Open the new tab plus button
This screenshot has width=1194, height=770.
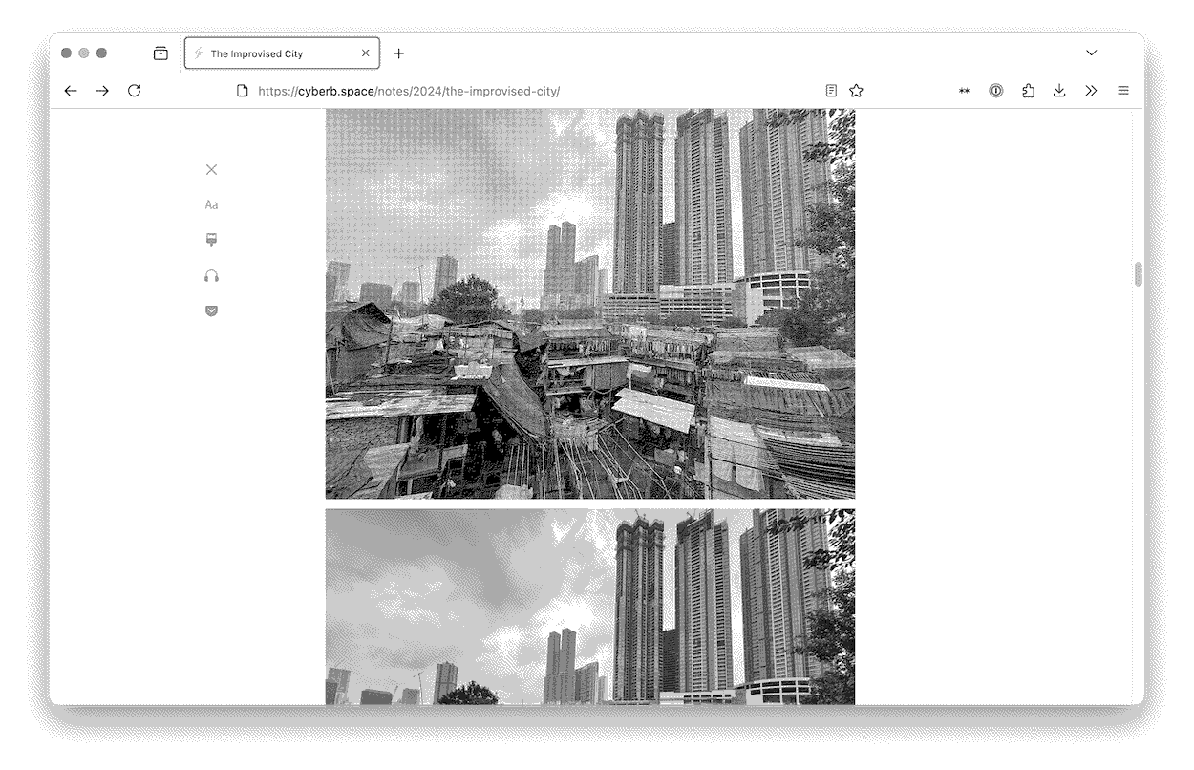click(x=399, y=53)
